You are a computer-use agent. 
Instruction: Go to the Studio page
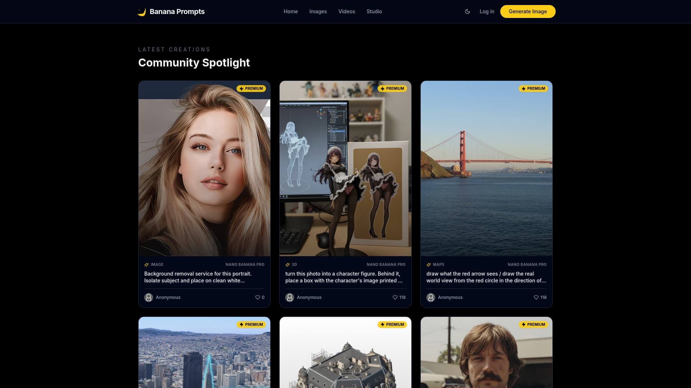pyautogui.click(x=374, y=11)
